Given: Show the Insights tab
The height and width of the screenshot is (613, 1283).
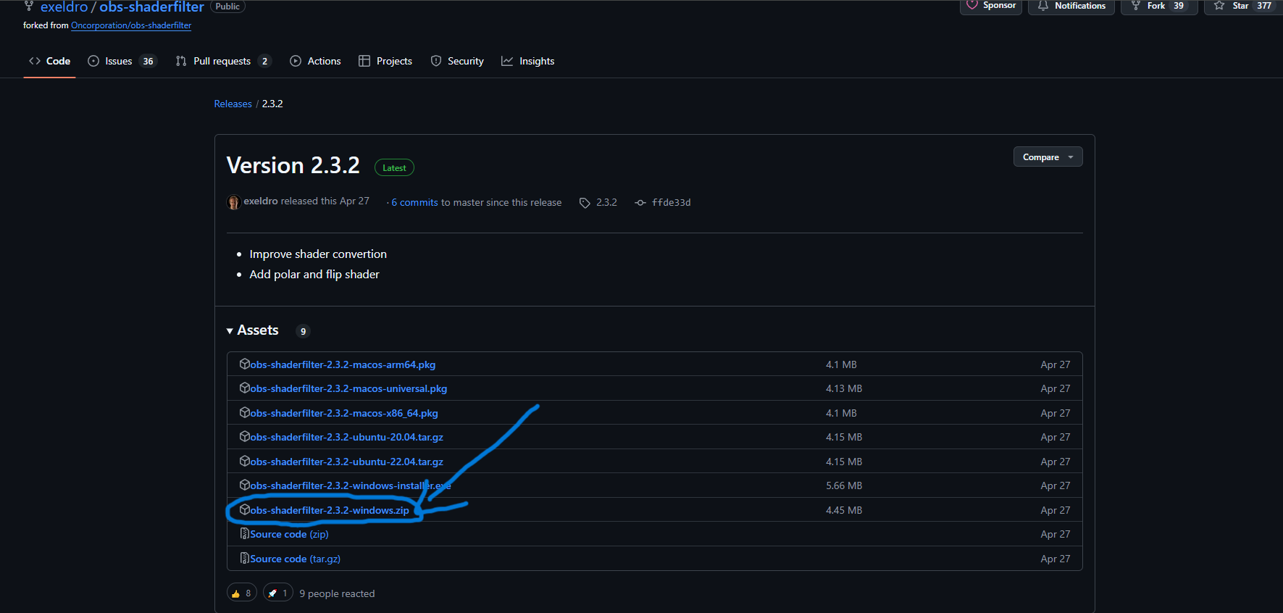Looking at the screenshot, I should point(528,61).
